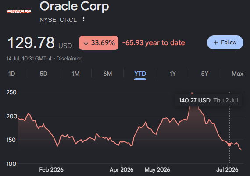Click the Feb 2026 axis label

click(x=51, y=169)
